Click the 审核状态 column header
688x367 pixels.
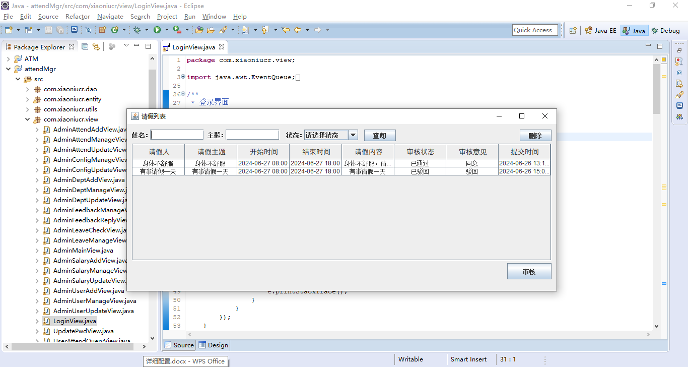pos(420,152)
